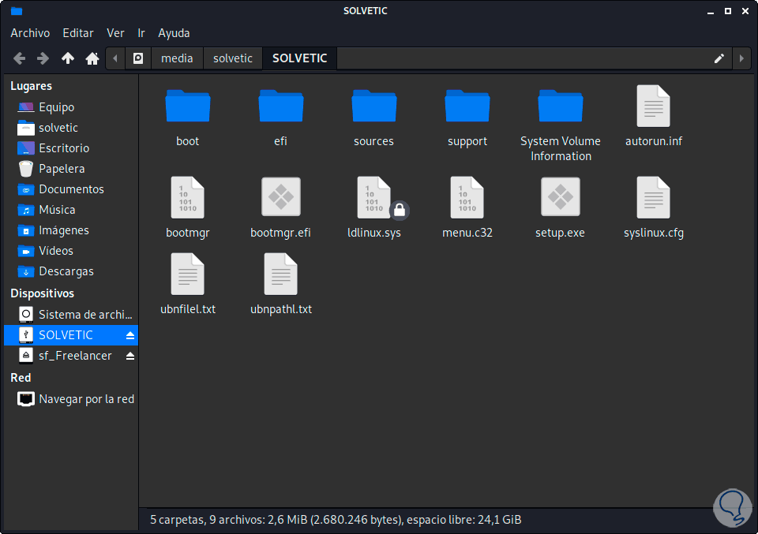Screen dimensions: 758x534
Task: Select the setup.exe file icon
Action: click(x=561, y=197)
